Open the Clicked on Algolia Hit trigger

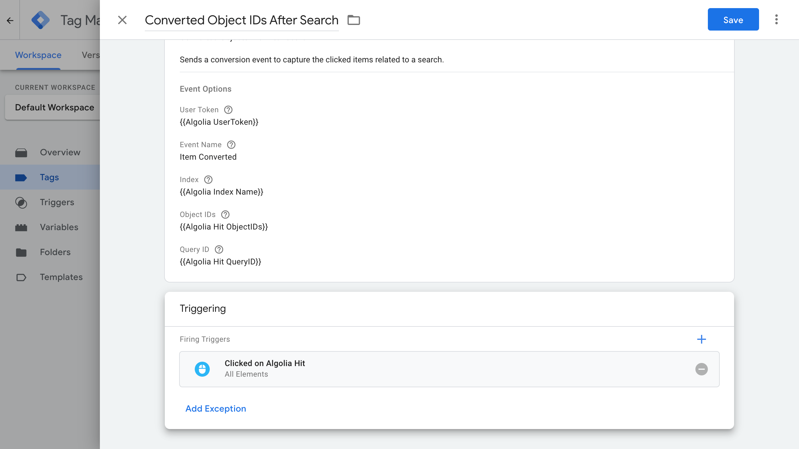[x=449, y=369]
